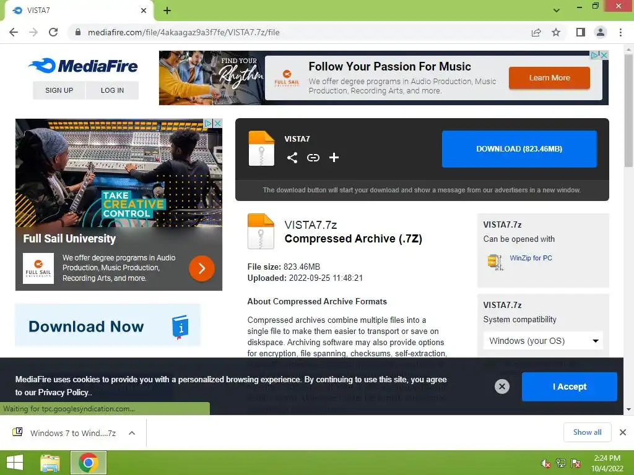Click the plus icon next to VISTA7
The width and height of the screenshot is (634, 475).
point(334,158)
